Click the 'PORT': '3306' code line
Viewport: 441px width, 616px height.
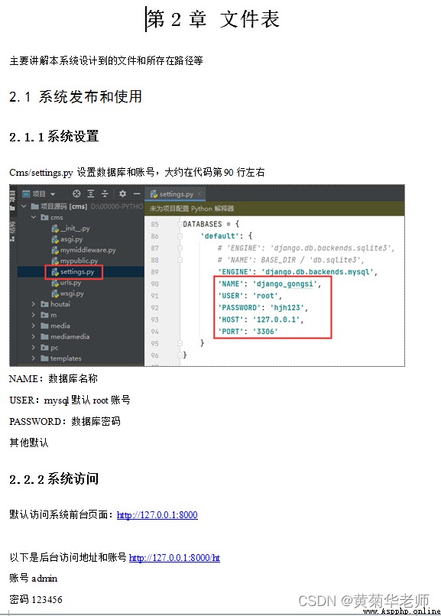pos(248,332)
